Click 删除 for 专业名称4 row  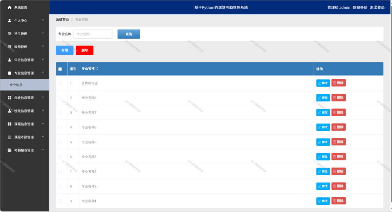338,157
